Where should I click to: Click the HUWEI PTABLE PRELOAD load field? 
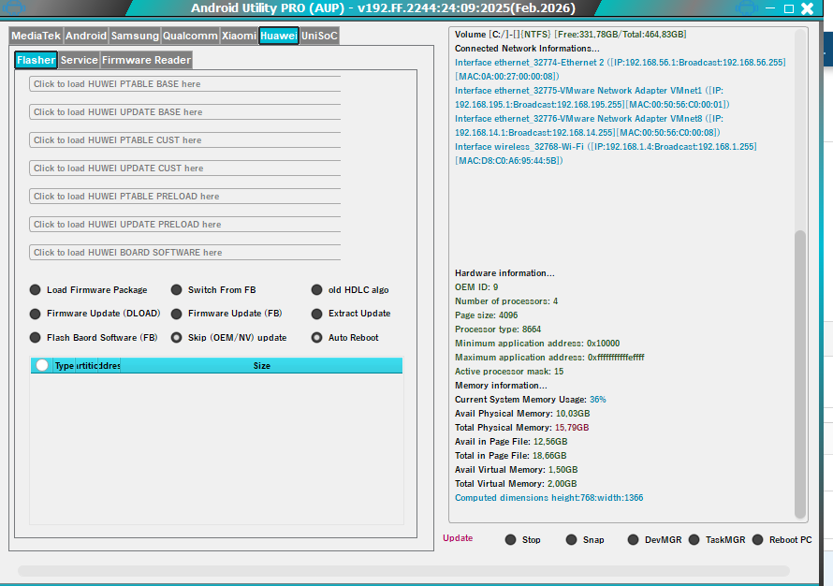(x=185, y=197)
